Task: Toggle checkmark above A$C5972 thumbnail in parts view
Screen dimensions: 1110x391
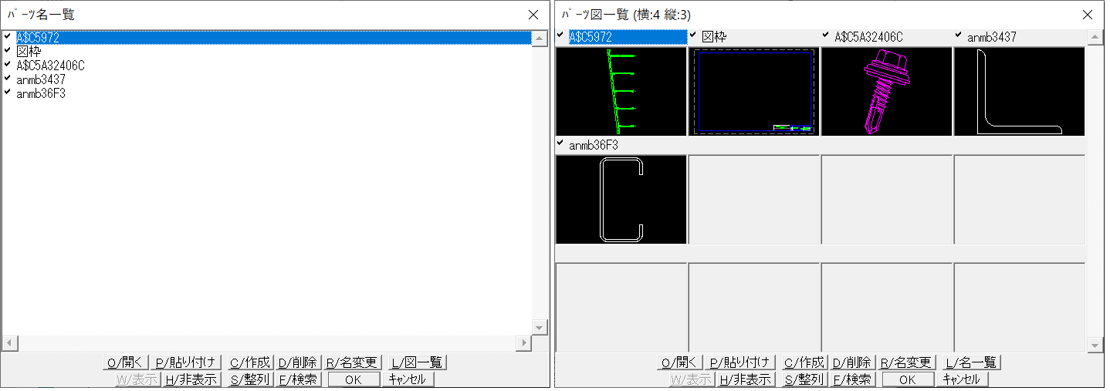Action: click(560, 35)
